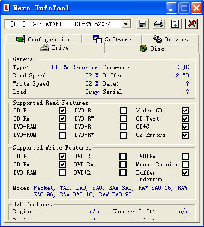Click the 'Changes Left:' label
Viewport: 204px width, 227px height.
coord(134,211)
